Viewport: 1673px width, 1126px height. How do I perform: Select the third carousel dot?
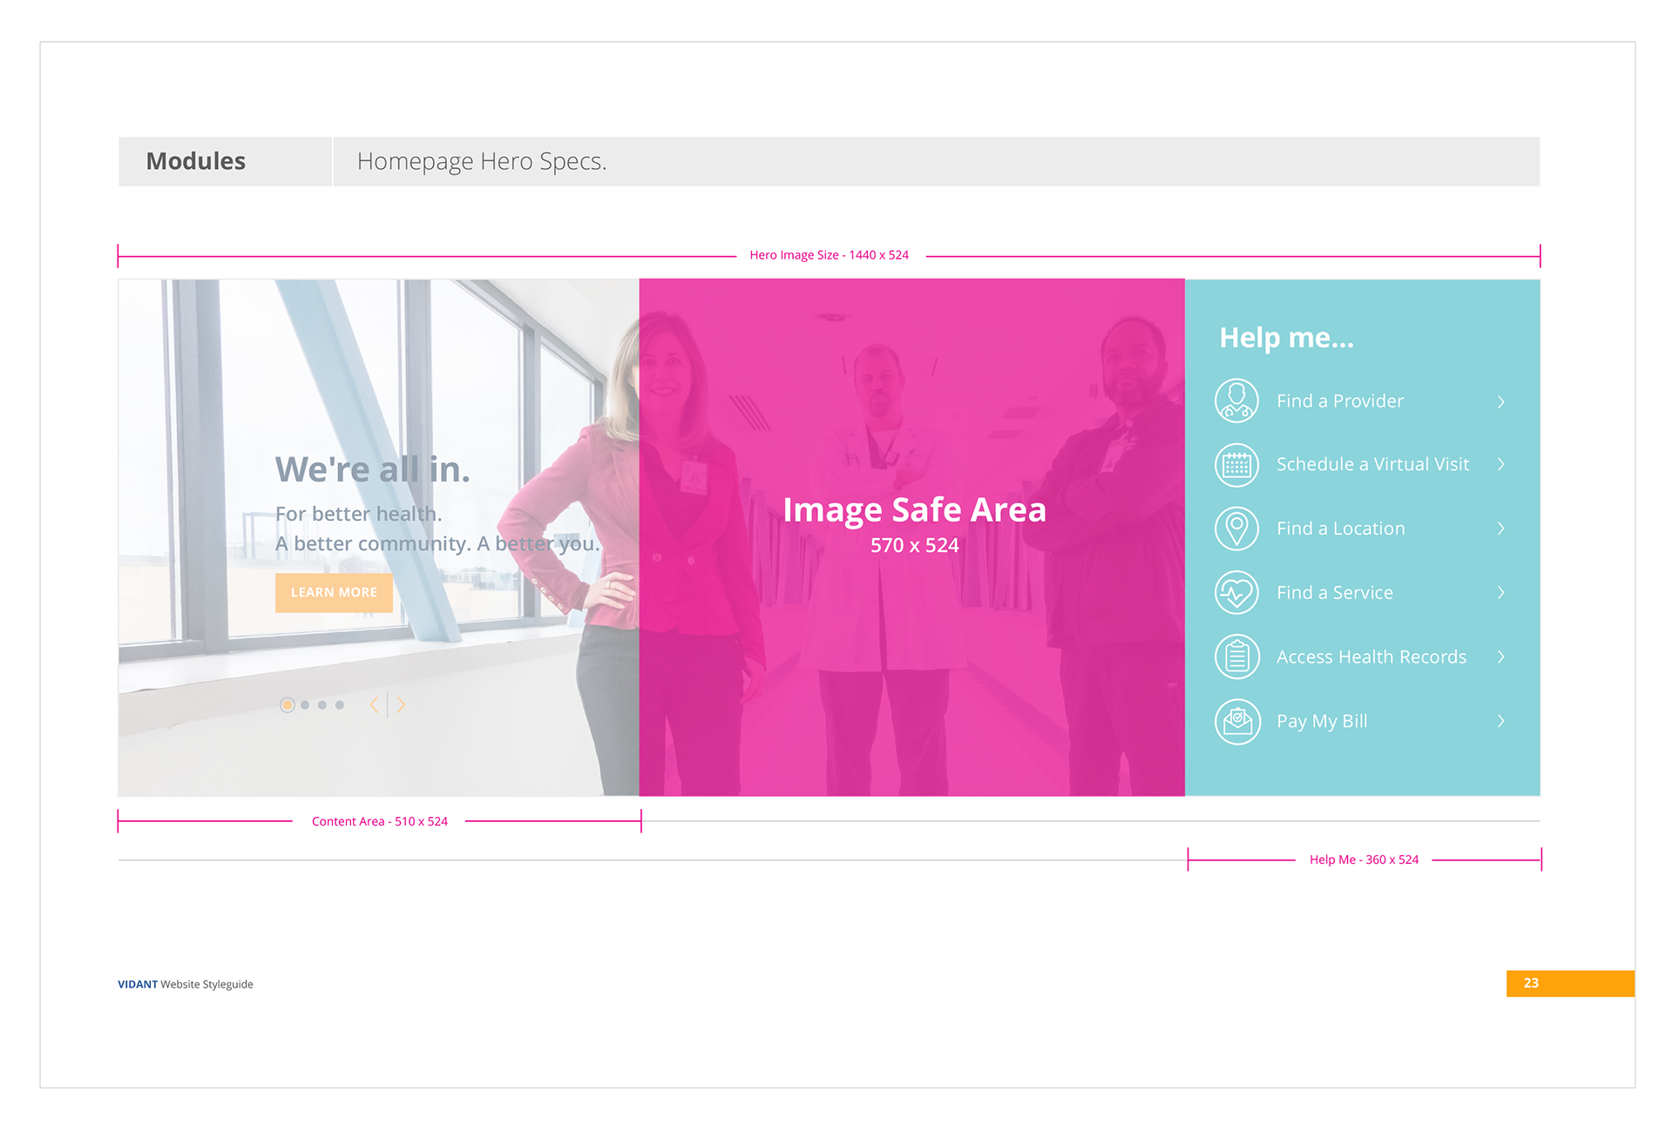pos(322,705)
